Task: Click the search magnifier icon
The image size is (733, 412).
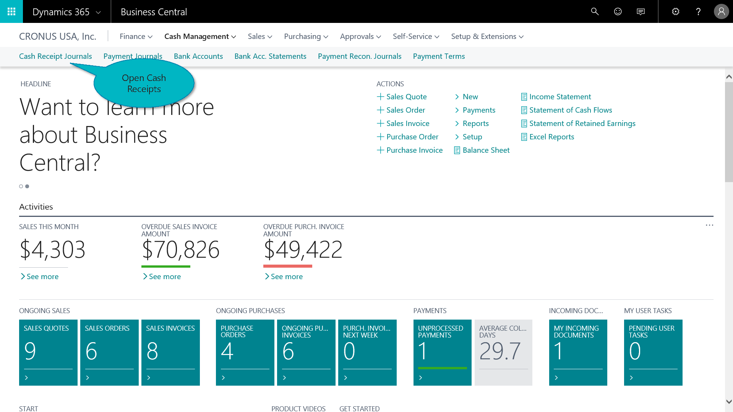Action: [595, 11]
